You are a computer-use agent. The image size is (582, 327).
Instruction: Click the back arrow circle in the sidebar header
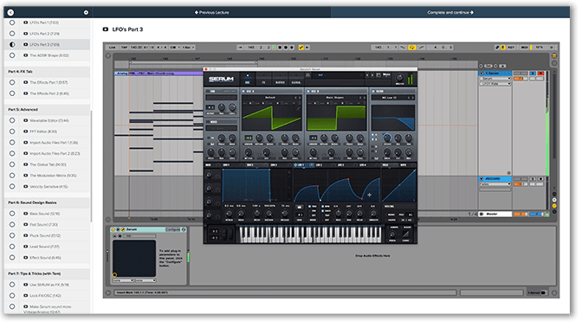tap(10, 12)
